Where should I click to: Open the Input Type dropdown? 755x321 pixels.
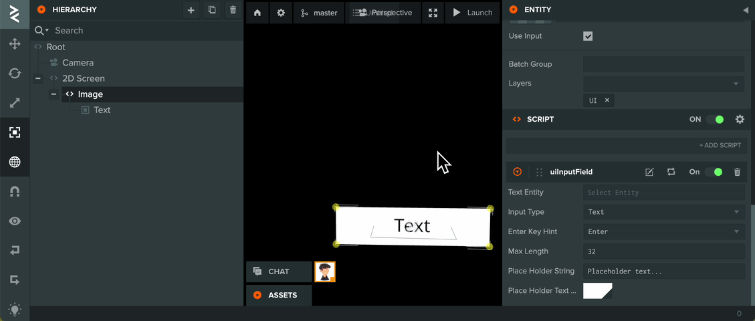[x=664, y=212]
